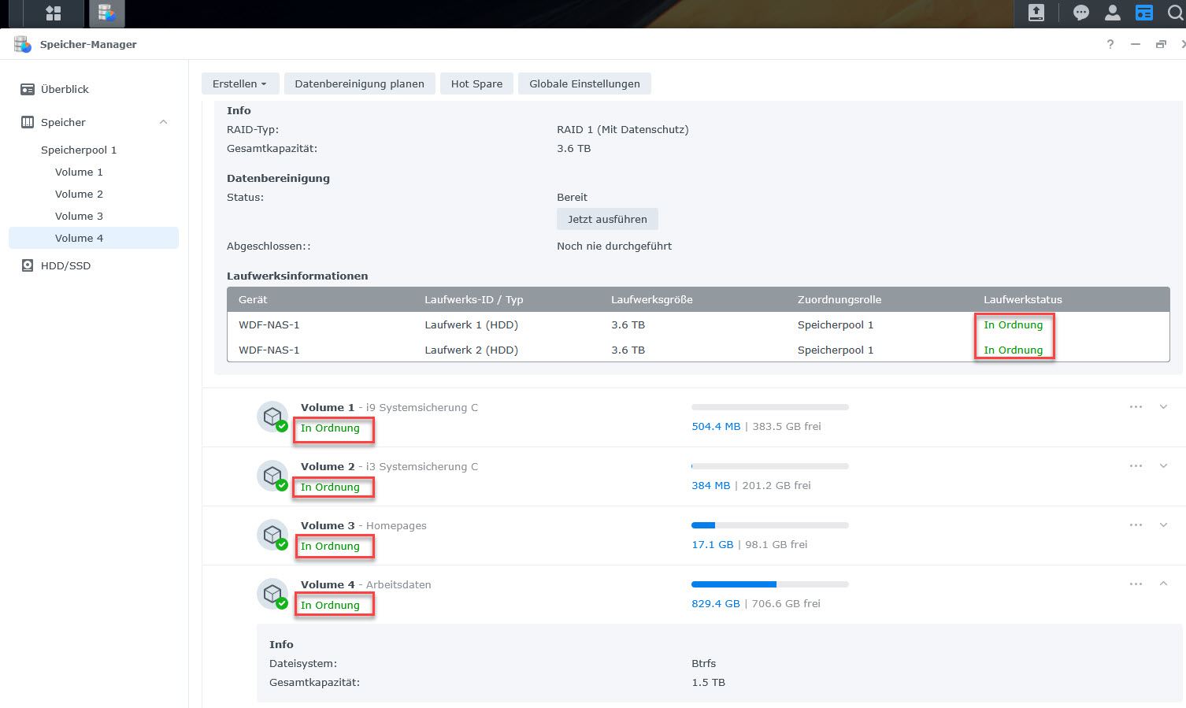1186x708 pixels.
Task: Open the DSM main menu grid icon
Action: pyautogui.click(x=54, y=13)
